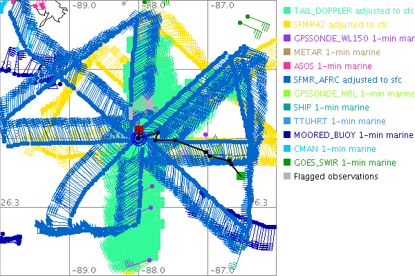This screenshot has width=415, height=276.
Task: Click the SHIP 1-min marine legend text
Action: (331, 108)
